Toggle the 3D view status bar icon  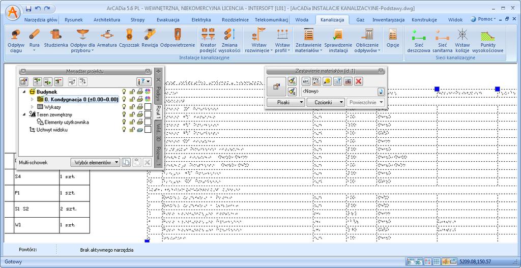pos(418,261)
